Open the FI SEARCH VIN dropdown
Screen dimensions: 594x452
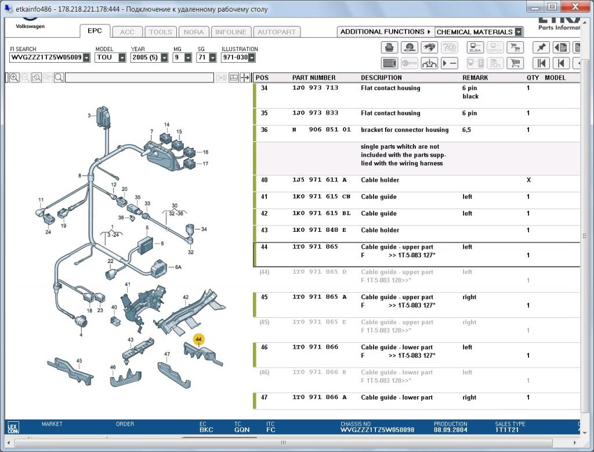coord(86,58)
